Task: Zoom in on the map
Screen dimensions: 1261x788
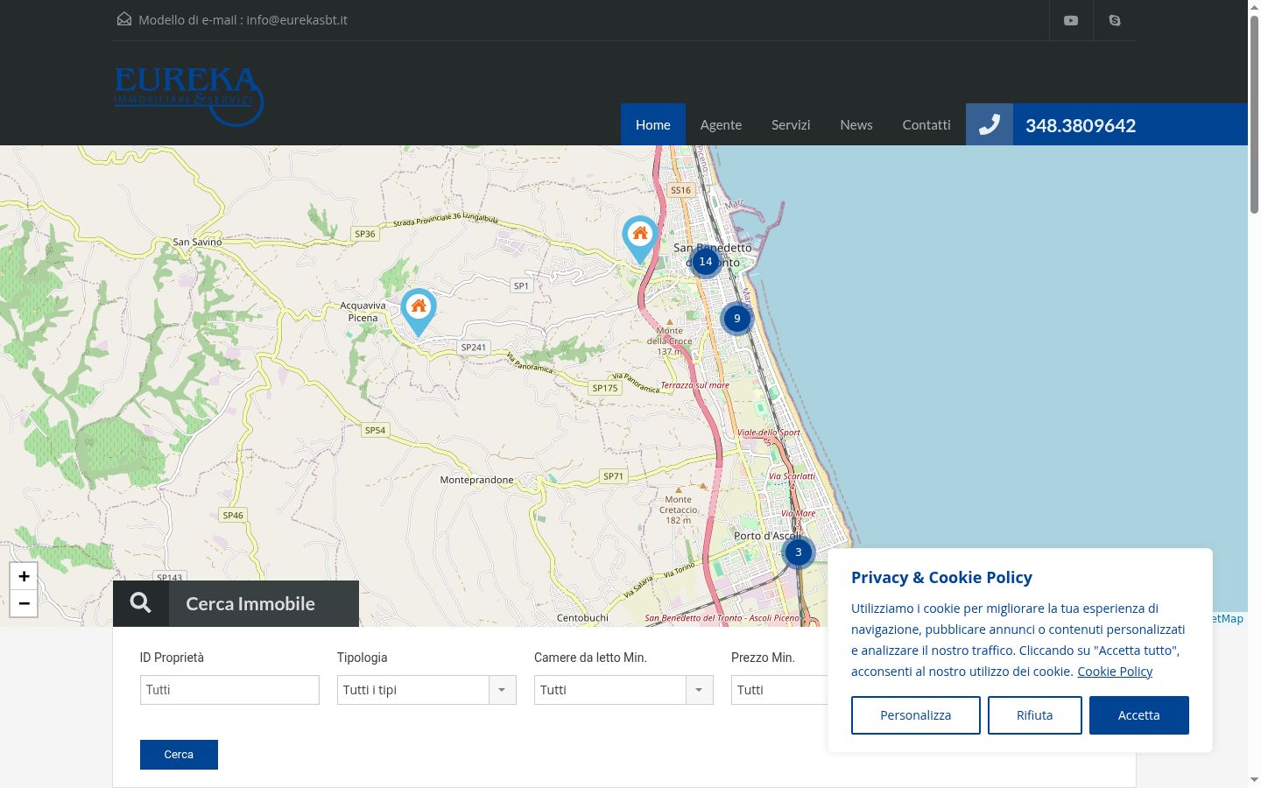Action: pos(24,576)
